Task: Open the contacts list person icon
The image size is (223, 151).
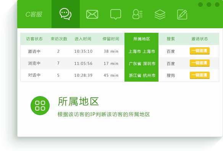Action: coord(137,14)
